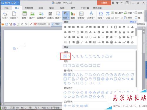Print using the printer icon
Image resolution: width=147 pixels, height=110 pixels.
pyautogui.click(x=14, y=24)
